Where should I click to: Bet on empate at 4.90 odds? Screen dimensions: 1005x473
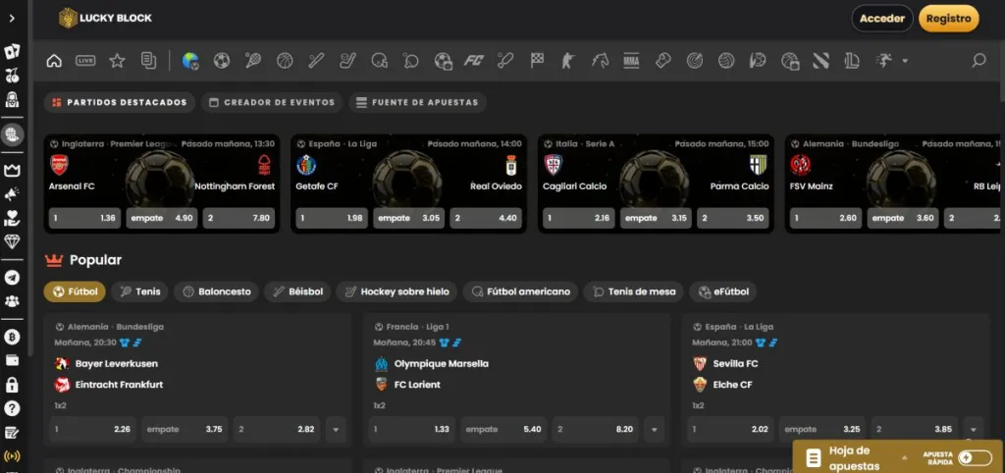162,218
